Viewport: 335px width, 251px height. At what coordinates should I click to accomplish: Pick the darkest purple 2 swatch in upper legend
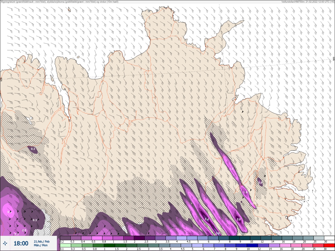pyautogui.click(x=139, y=238)
